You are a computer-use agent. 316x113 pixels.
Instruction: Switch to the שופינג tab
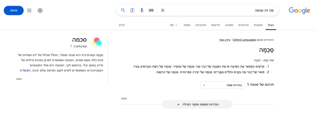coord(229,25)
